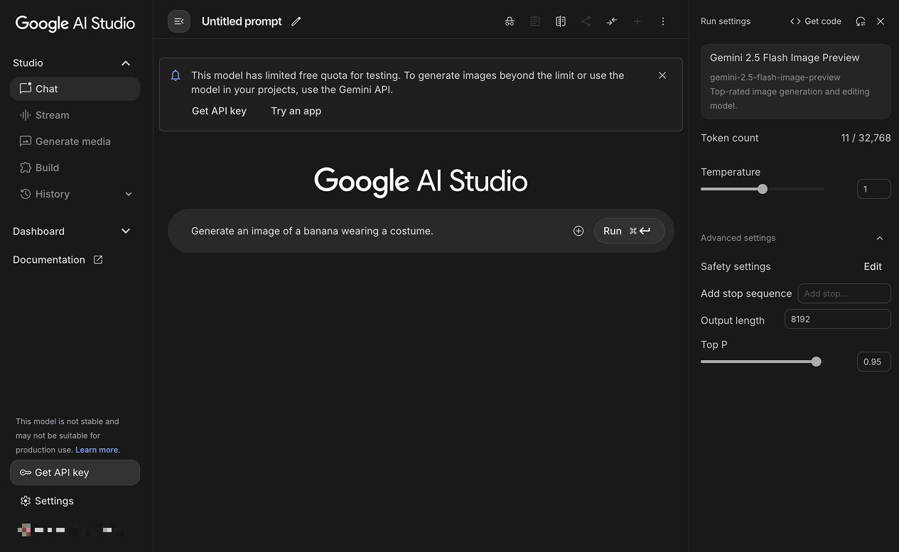Screen dimensions: 899x552
Task: Adjust the Top P slider
Action: (x=817, y=362)
